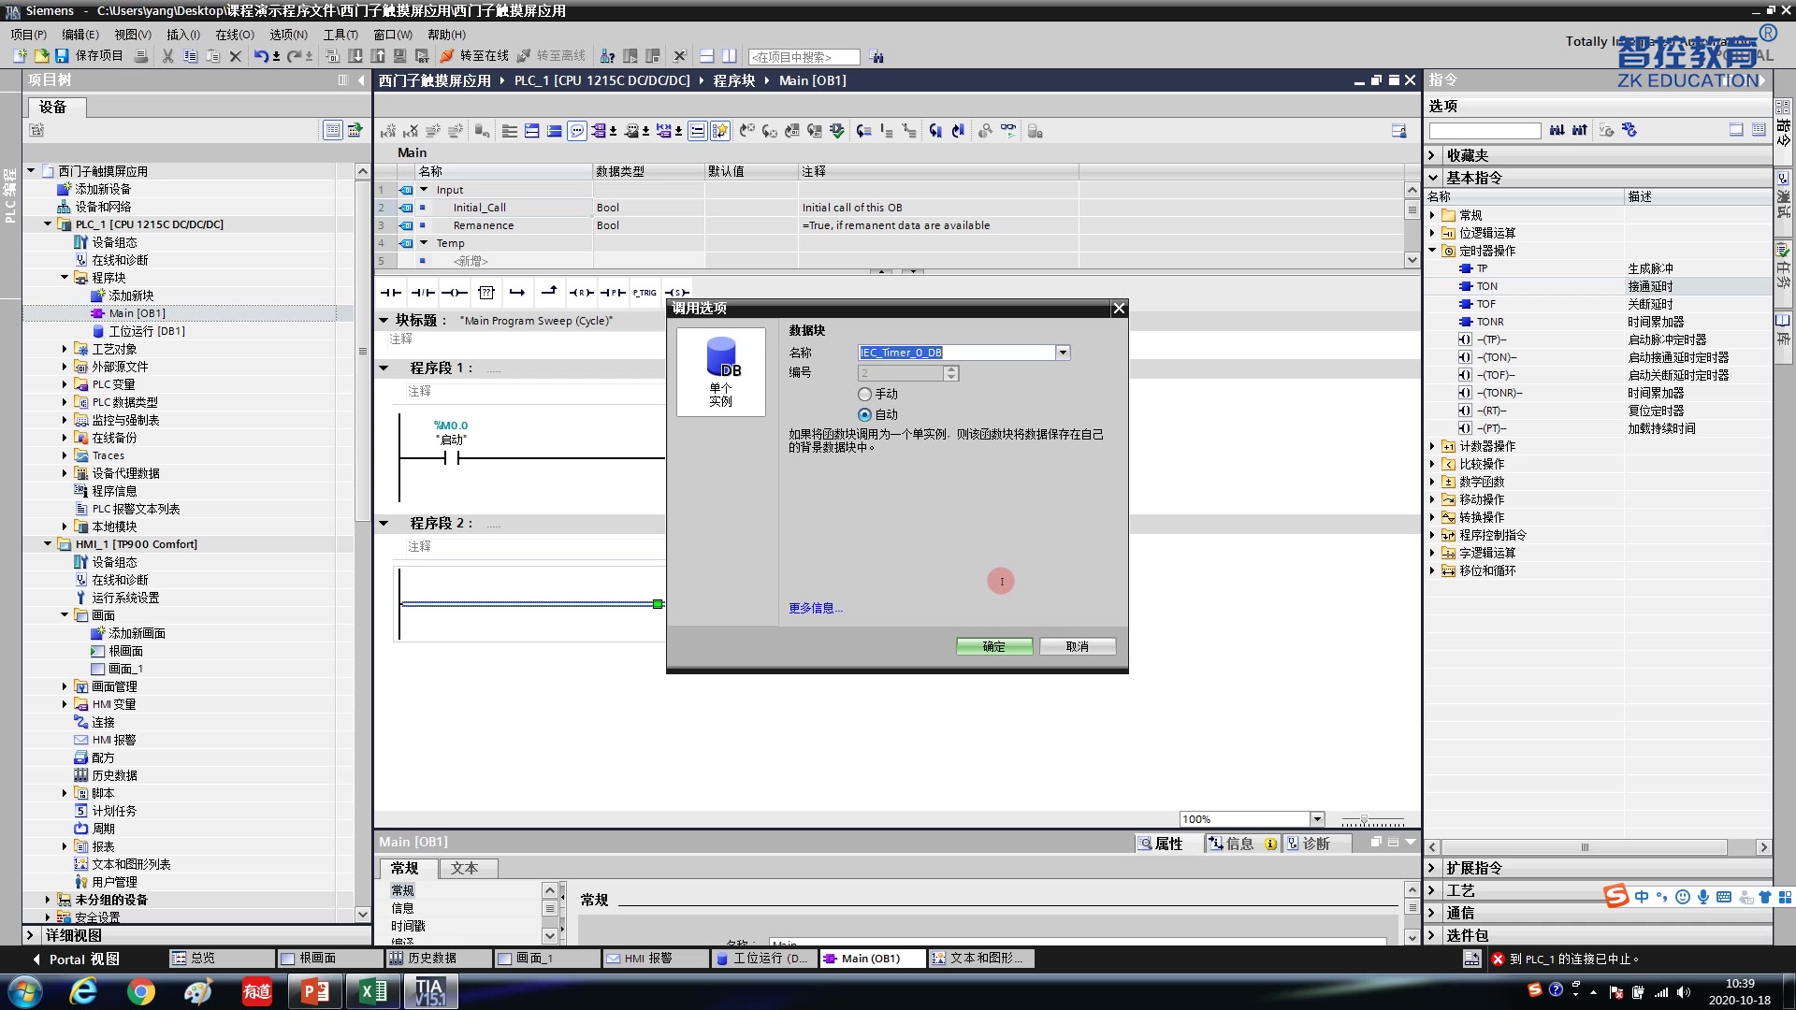Screen dimensions: 1796x1010
Task: Click the undo arrow icon
Action: pos(261,56)
